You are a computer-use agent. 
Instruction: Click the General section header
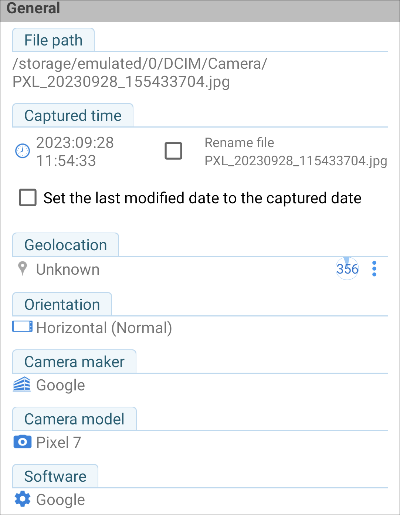33,9
